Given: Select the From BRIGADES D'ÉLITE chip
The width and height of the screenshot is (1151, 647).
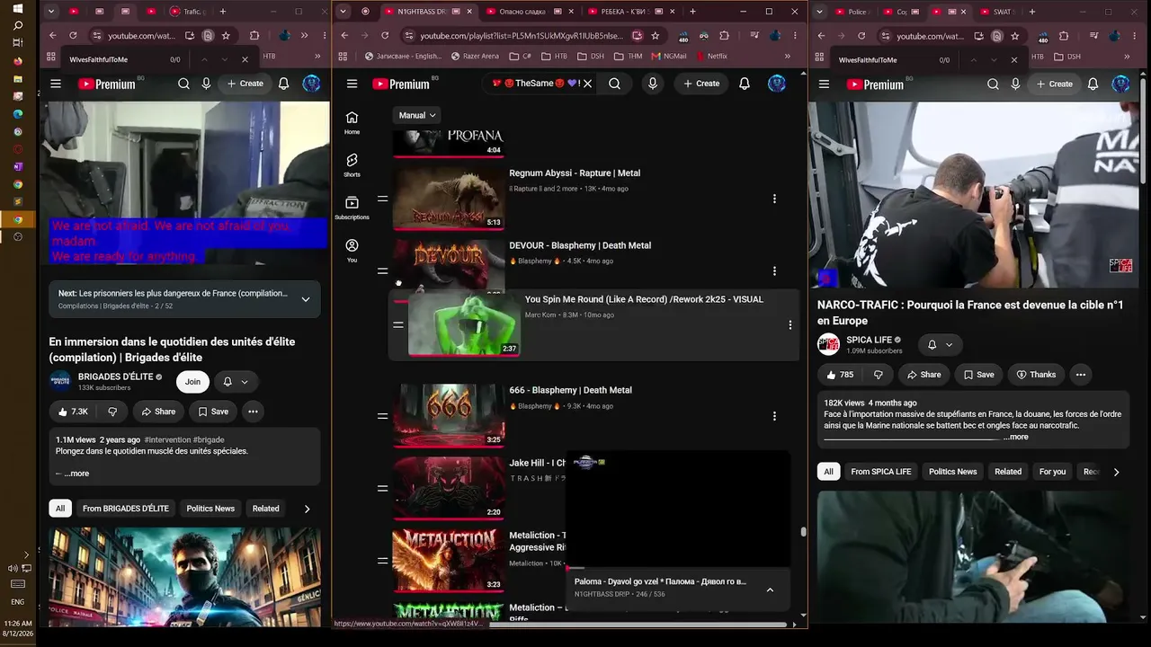Looking at the screenshot, I should point(126,509).
